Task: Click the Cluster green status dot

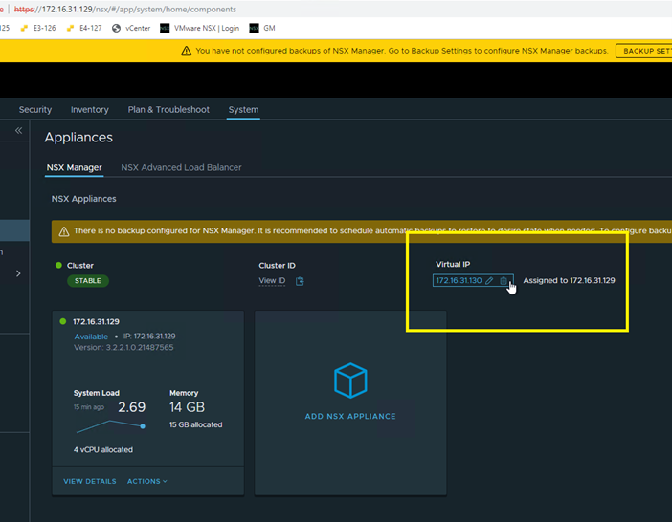Action: tap(58, 265)
